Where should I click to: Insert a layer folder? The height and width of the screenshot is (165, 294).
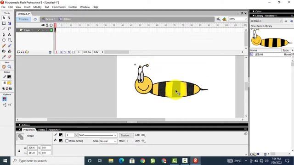point(27,52)
